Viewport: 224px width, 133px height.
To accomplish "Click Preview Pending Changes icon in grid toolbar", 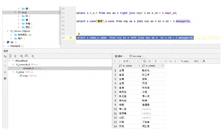I will [170, 61].
